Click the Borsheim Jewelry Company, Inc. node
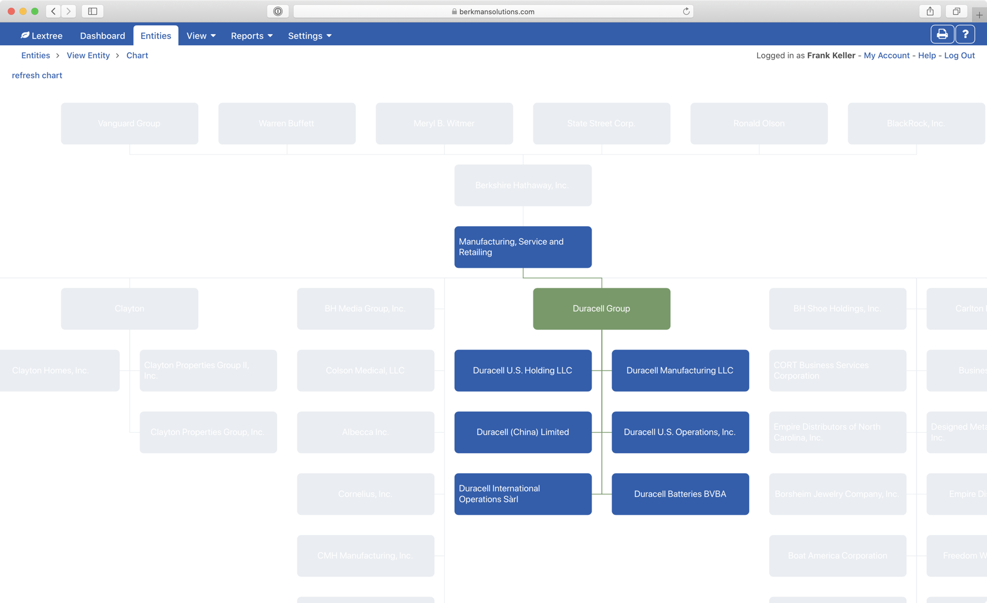 [838, 494]
